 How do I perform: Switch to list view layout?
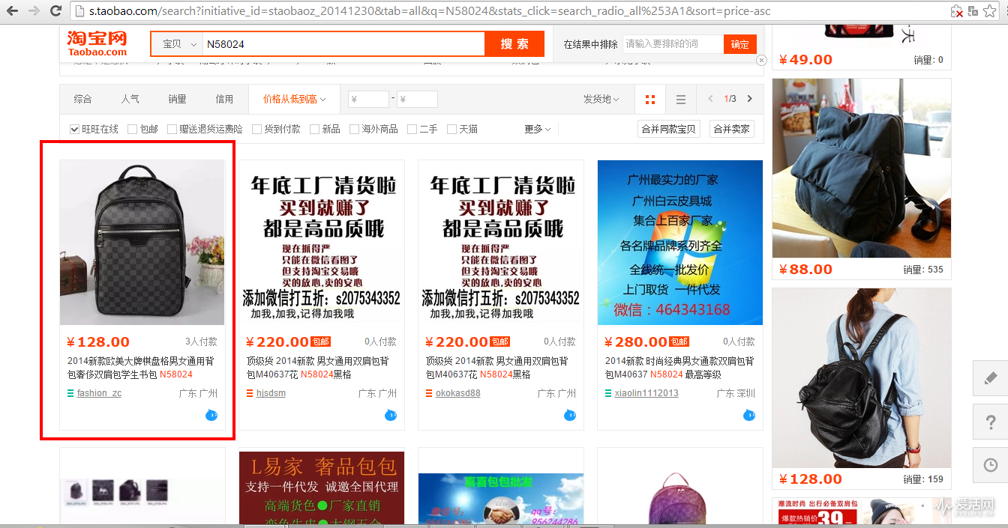pos(680,100)
